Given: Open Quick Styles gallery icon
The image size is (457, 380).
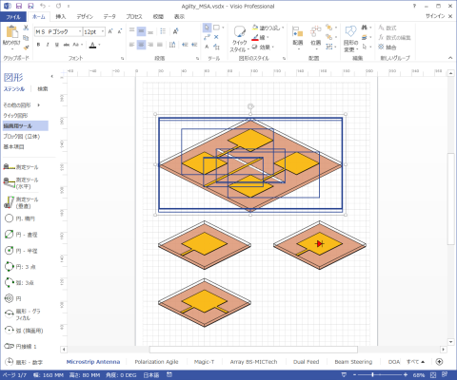Looking at the screenshot, I should 239,39.
